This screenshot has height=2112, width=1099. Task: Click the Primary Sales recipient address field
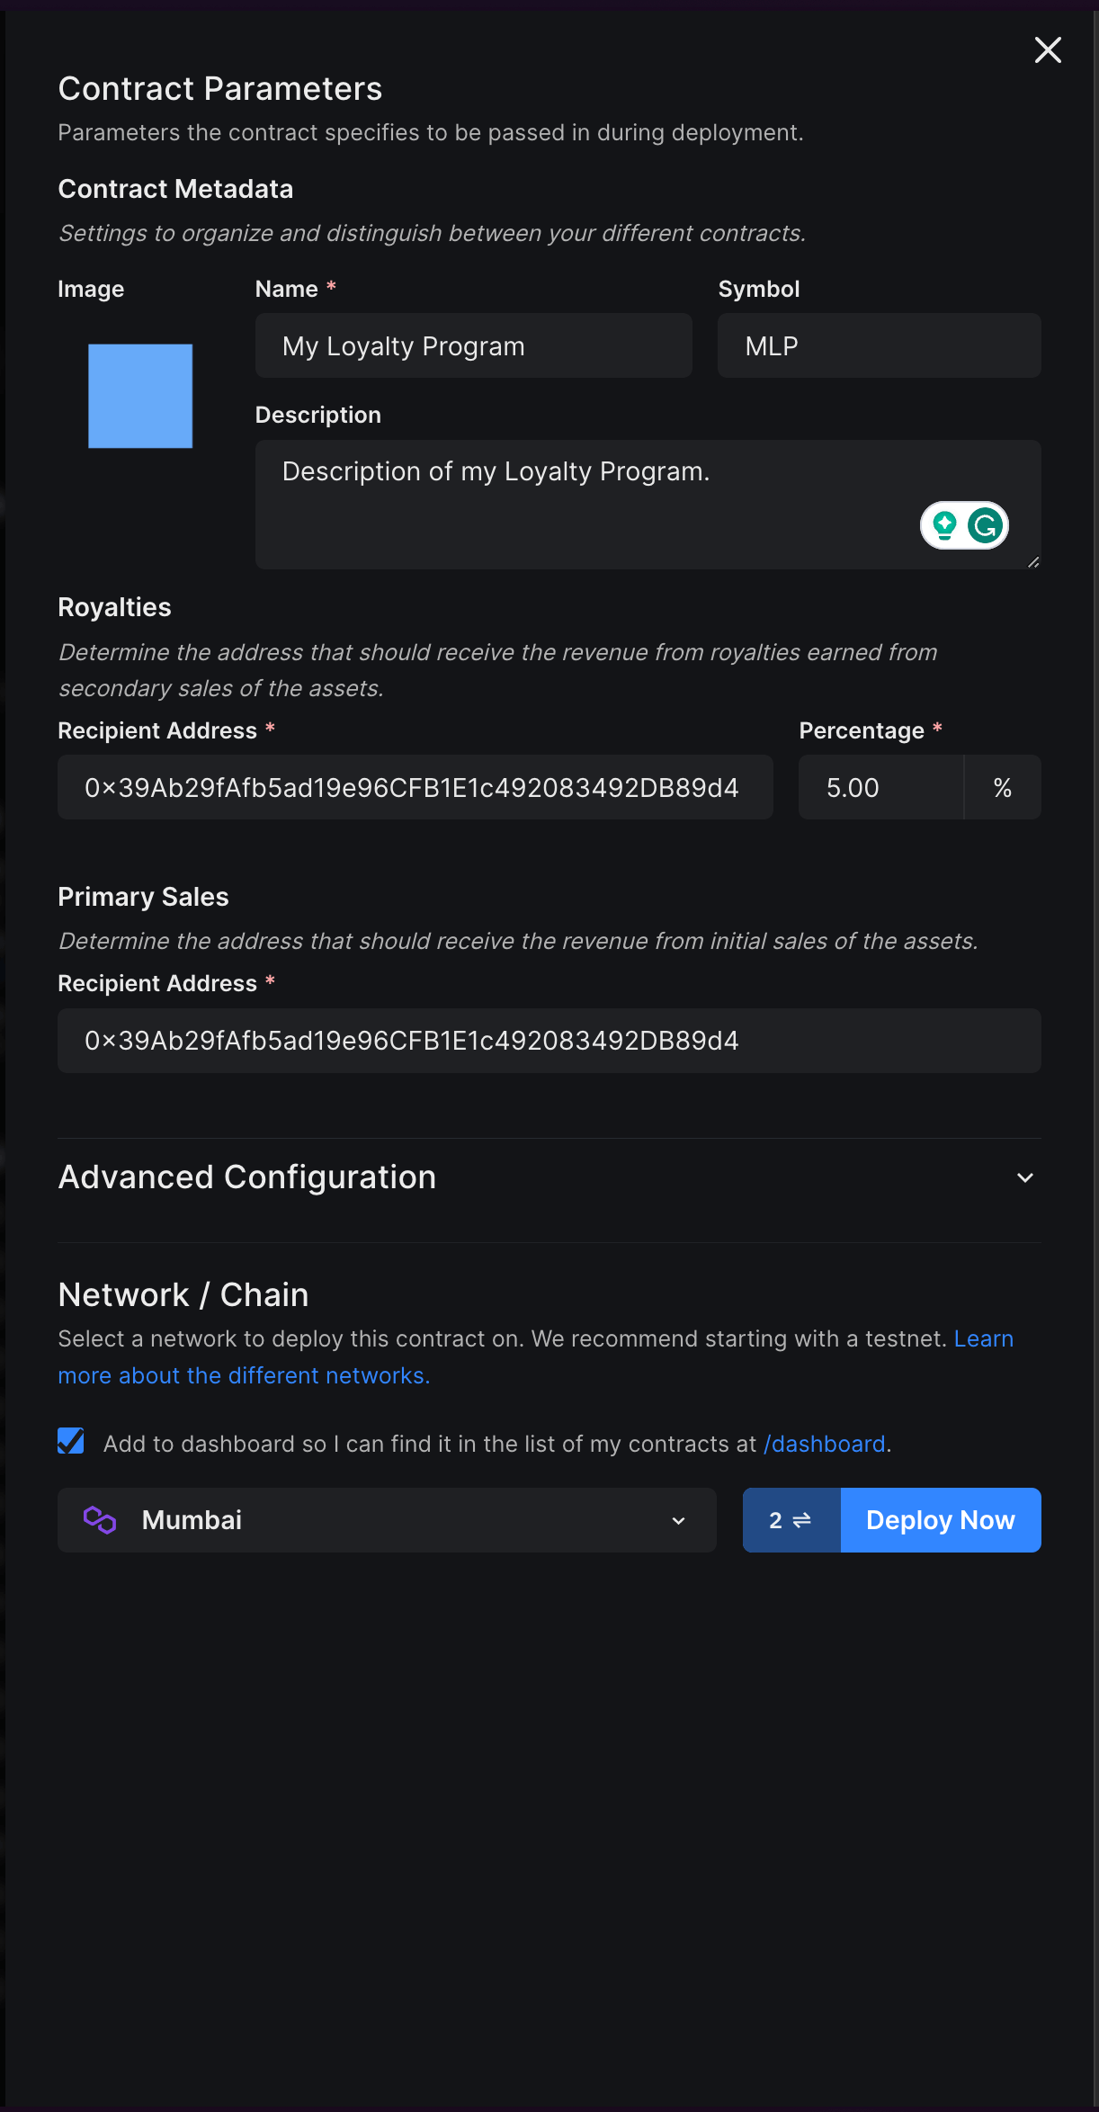[x=549, y=1041]
